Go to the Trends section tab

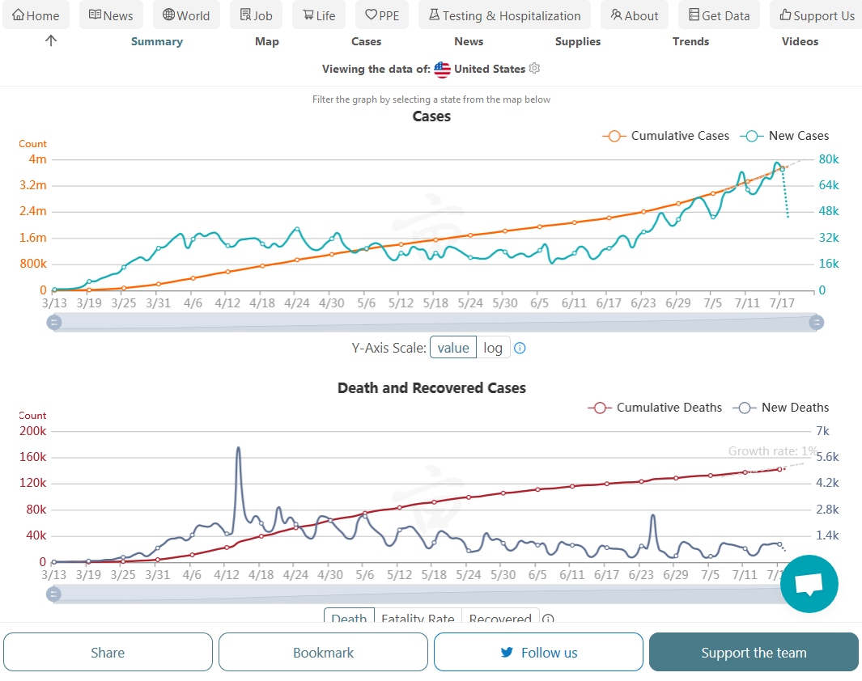[690, 41]
